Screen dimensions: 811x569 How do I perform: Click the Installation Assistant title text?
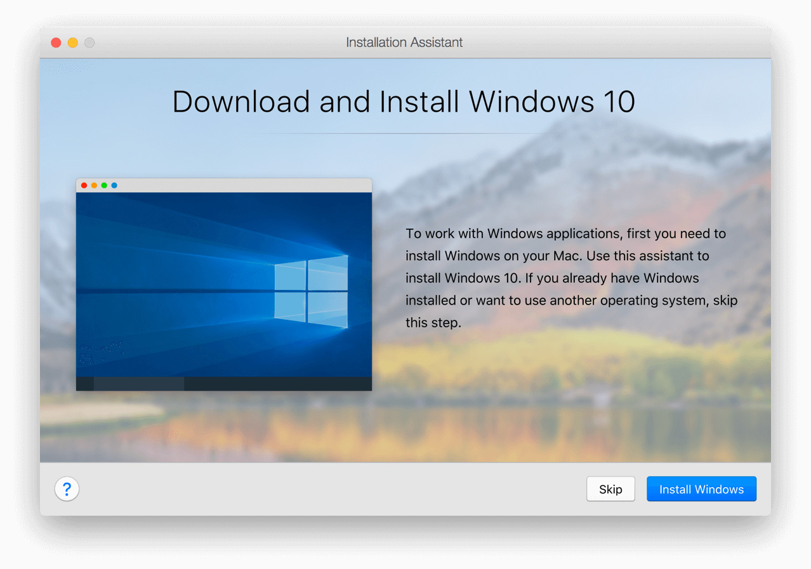pyautogui.click(x=404, y=43)
